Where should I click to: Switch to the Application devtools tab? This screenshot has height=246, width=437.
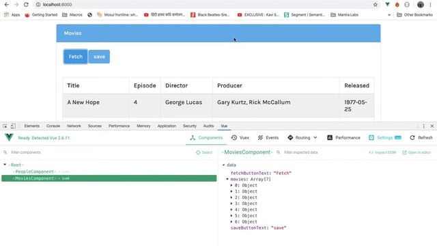click(167, 126)
